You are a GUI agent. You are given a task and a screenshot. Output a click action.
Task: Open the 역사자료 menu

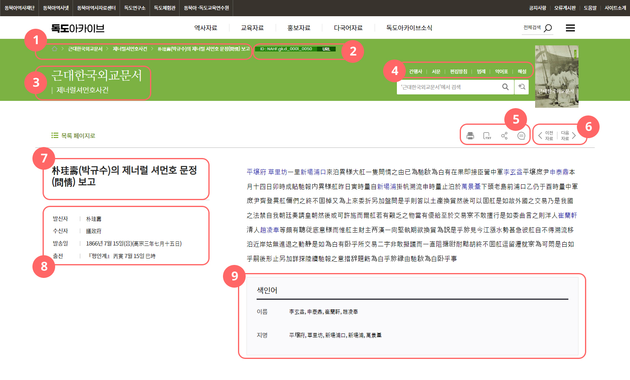pos(205,28)
